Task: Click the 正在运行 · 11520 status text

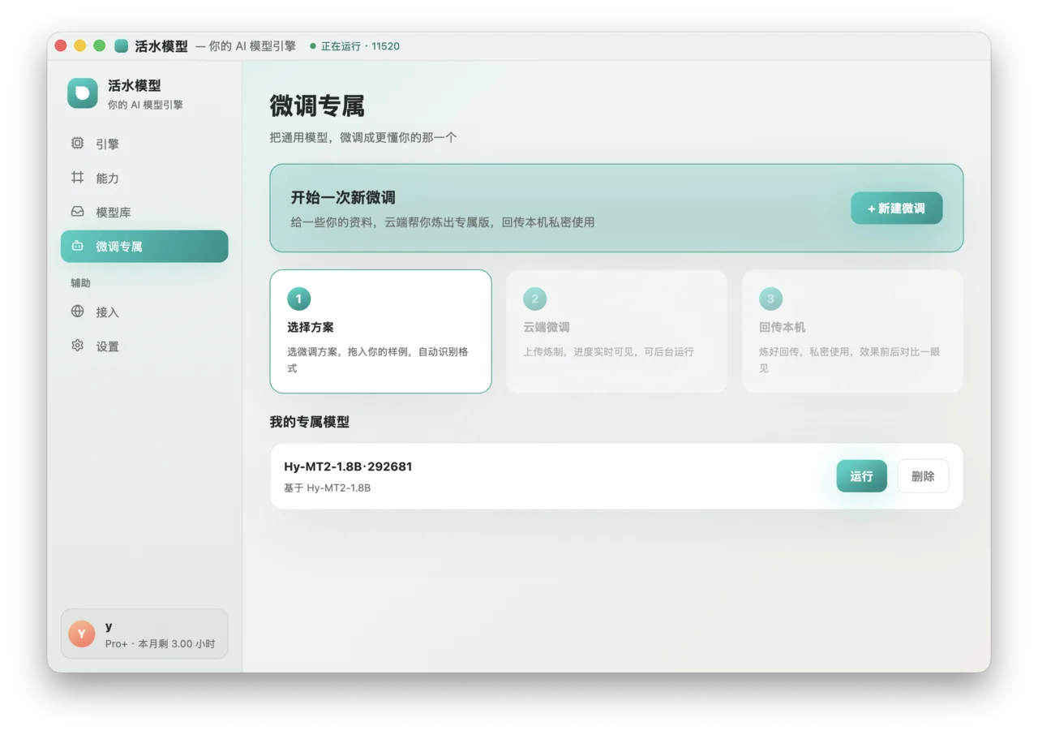Action: [360, 46]
